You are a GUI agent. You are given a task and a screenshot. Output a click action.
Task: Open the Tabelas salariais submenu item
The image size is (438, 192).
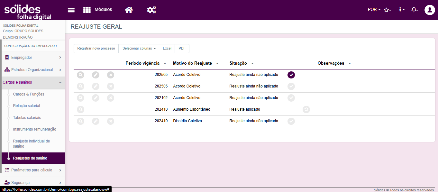pyautogui.click(x=27, y=118)
